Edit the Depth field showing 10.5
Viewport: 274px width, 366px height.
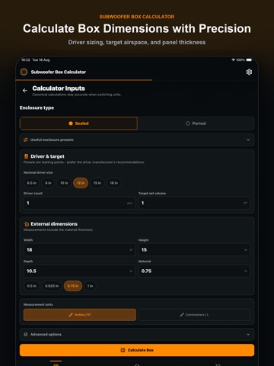click(79, 271)
